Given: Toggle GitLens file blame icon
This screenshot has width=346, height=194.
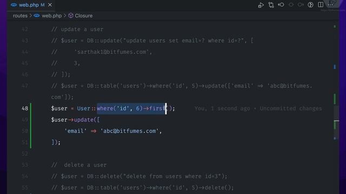Looking at the screenshot, I should pyautogui.click(x=310, y=5).
